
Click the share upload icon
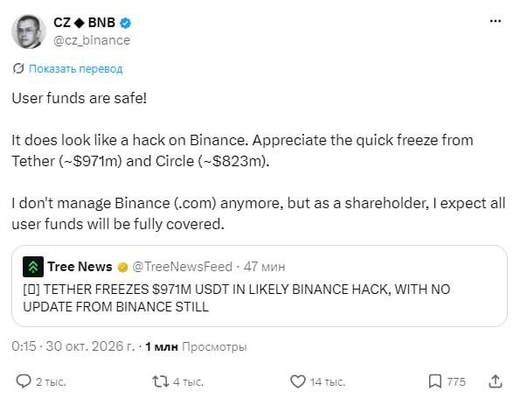tap(496, 381)
